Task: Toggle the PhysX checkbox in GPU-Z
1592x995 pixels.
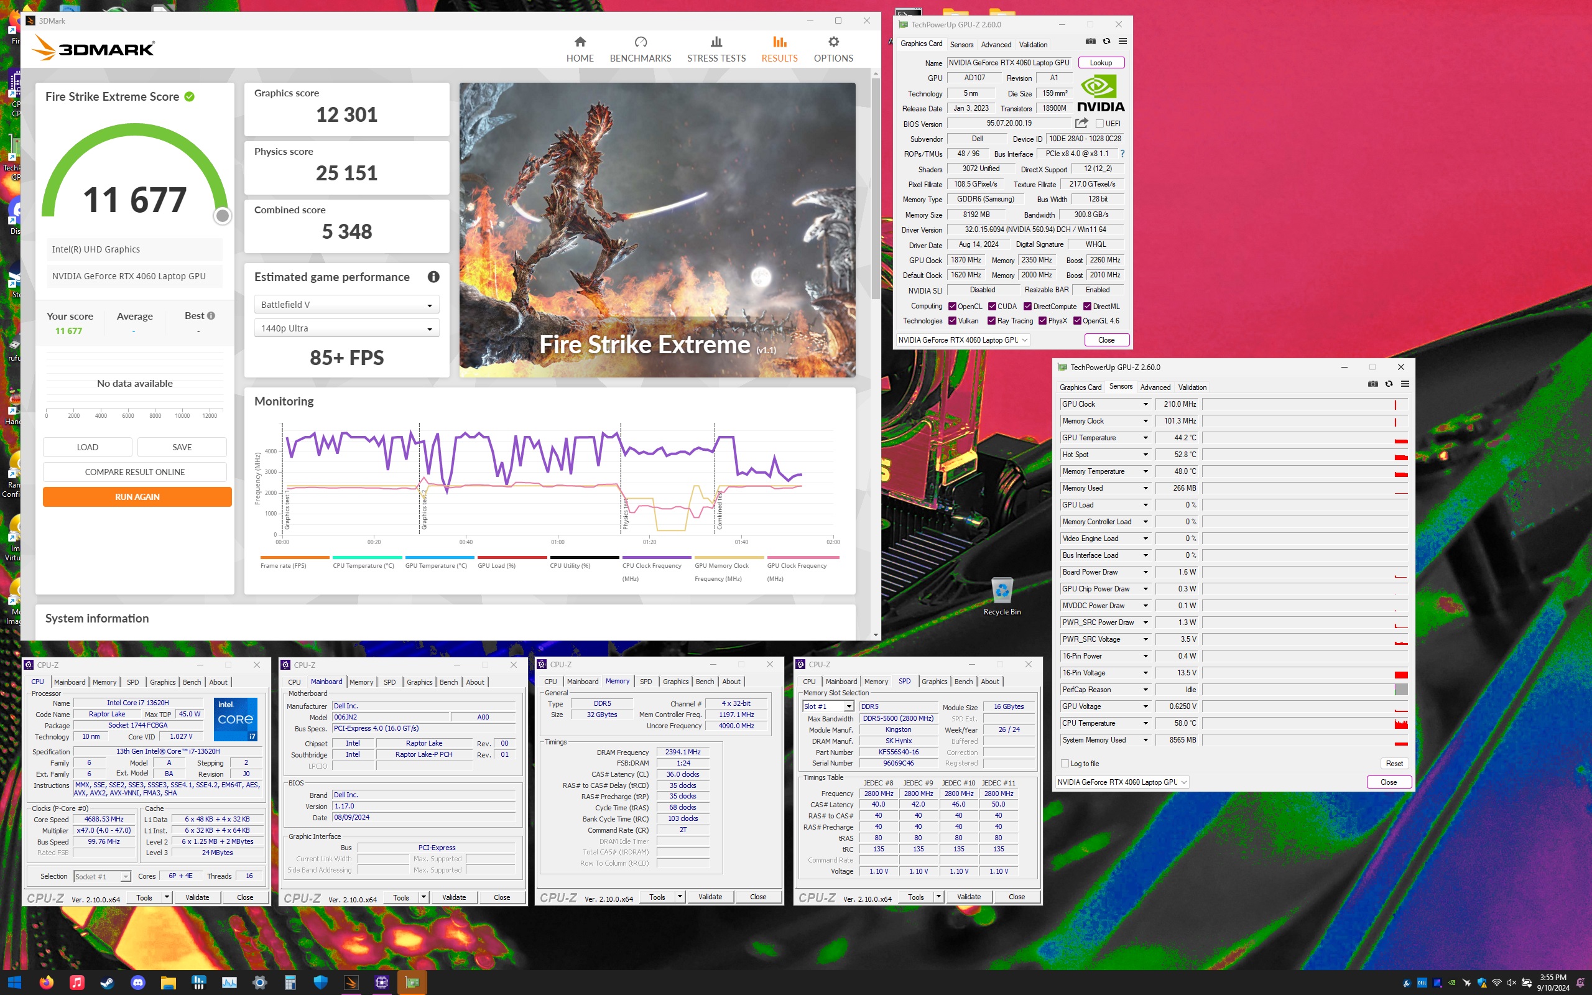Action: 1043,321
